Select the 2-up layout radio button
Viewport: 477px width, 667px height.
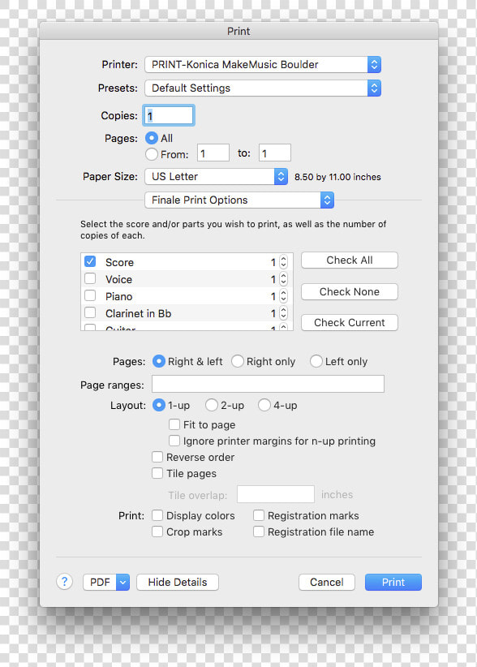point(212,405)
